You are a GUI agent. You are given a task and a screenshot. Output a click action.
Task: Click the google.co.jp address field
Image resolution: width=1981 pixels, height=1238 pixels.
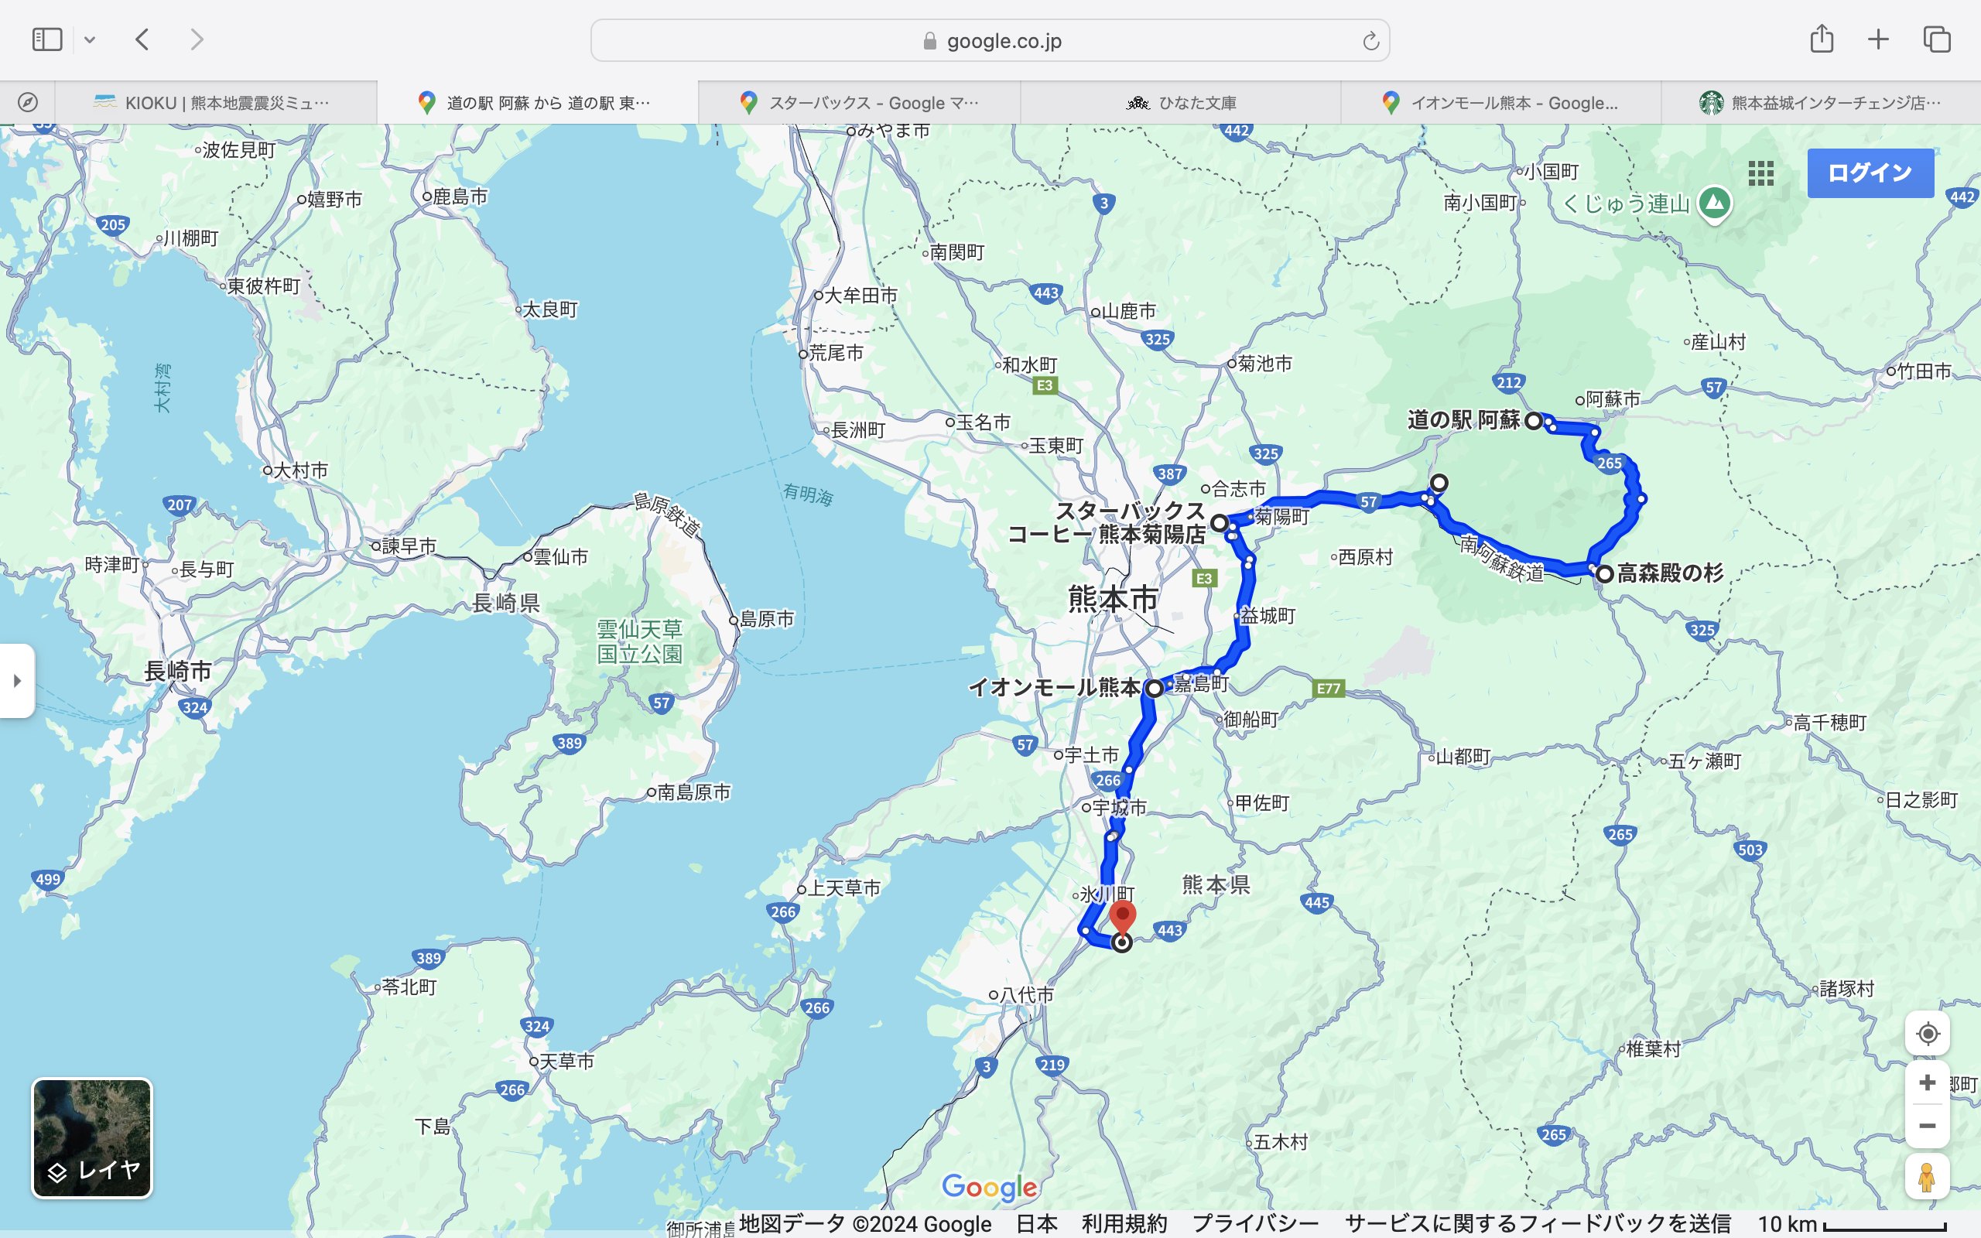tap(990, 41)
